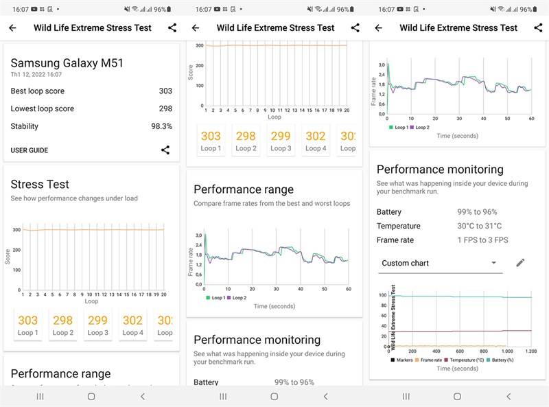Tap Performance range heading in middle screen
The image size is (549, 407).
point(244,189)
